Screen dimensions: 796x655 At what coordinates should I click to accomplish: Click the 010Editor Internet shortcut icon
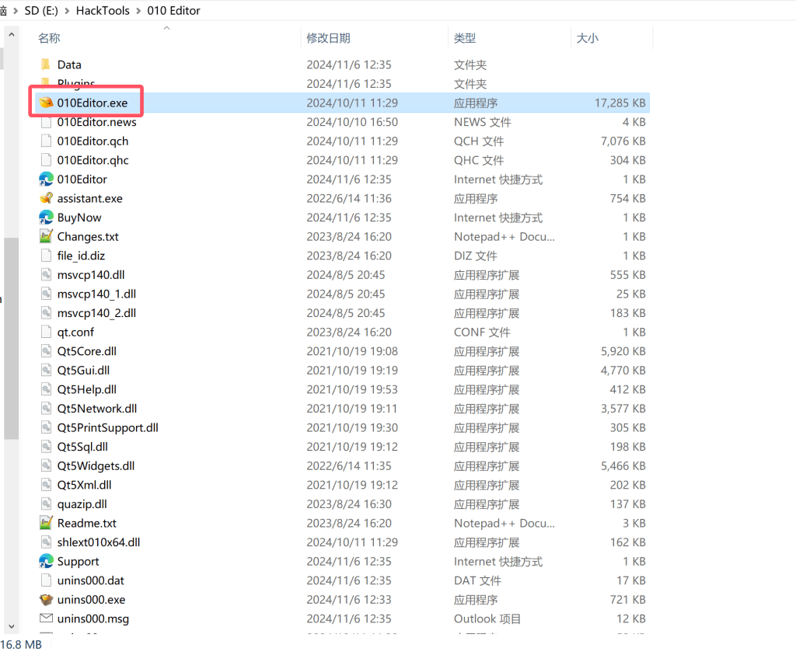click(x=46, y=179)
